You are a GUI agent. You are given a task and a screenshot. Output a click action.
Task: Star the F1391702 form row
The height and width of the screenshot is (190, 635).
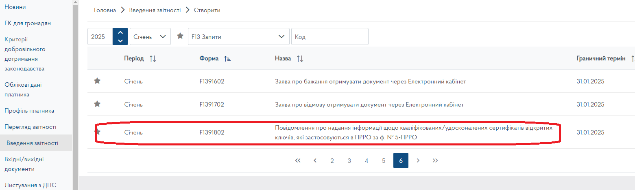(x=97, y=104)
